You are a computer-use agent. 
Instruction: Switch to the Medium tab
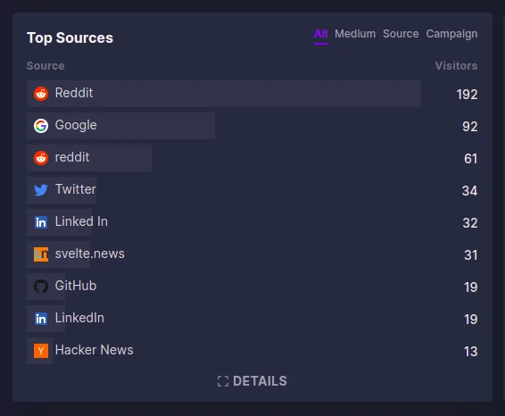tap(355, 34)
